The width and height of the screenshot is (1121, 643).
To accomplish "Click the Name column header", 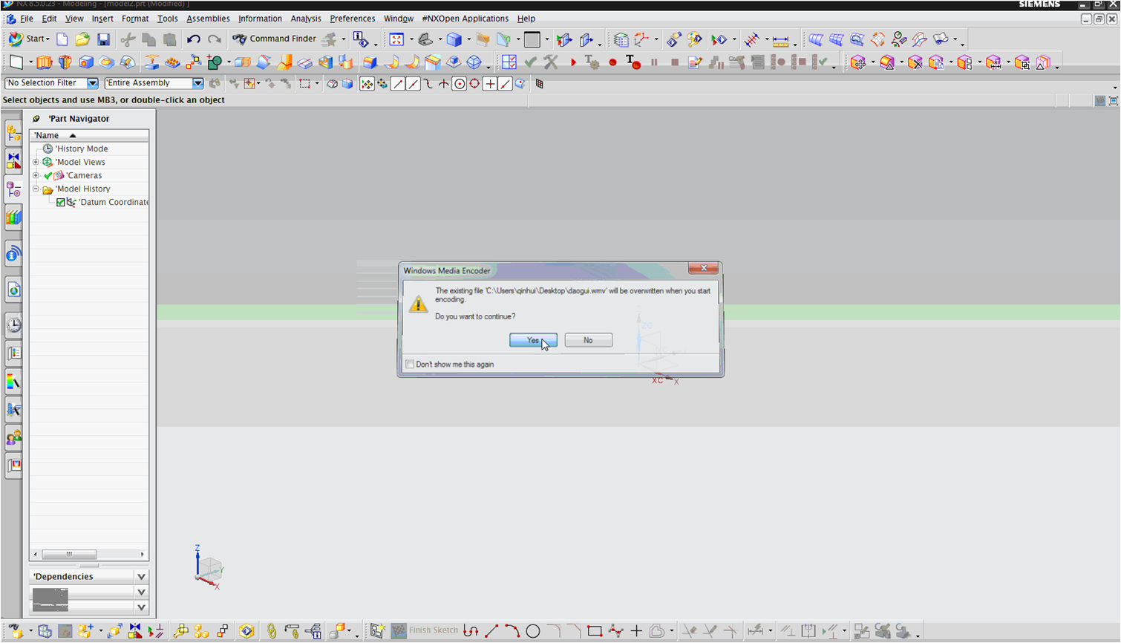I will coord(89,135).
